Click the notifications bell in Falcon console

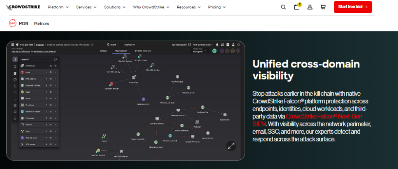(217, 45)
